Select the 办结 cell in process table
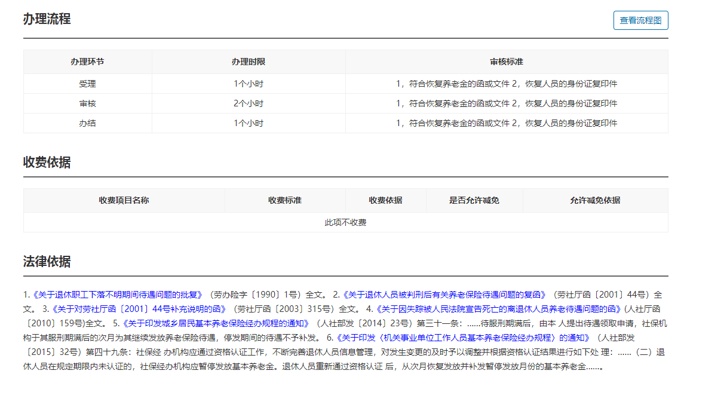Screen dimensions: 727x395 [87, 124]
